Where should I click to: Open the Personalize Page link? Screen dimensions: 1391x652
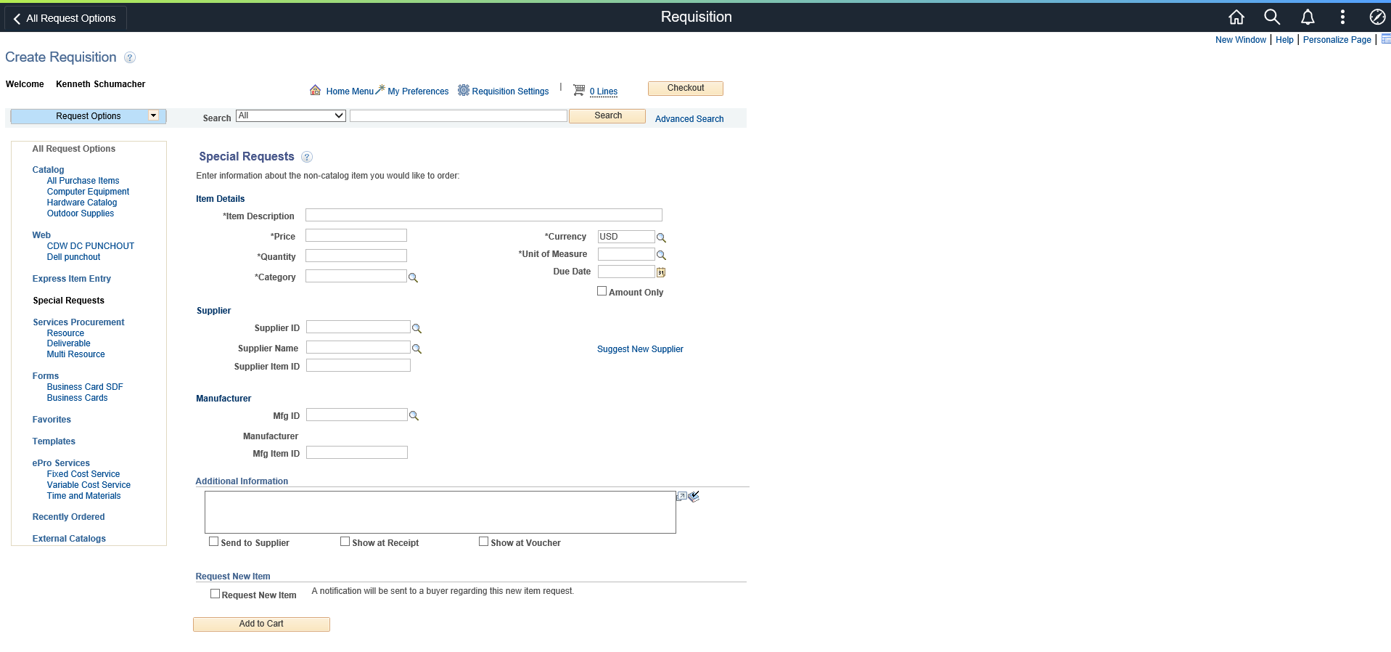(1337, 40)
